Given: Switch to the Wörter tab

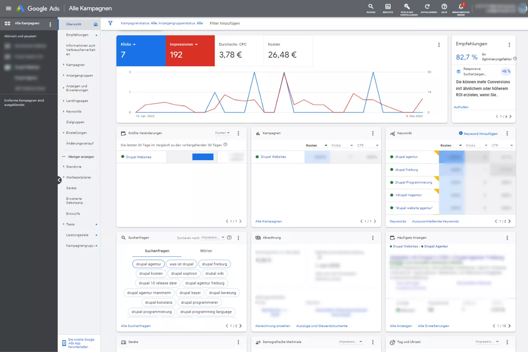Looking at the screenshot, I should 206,251.
